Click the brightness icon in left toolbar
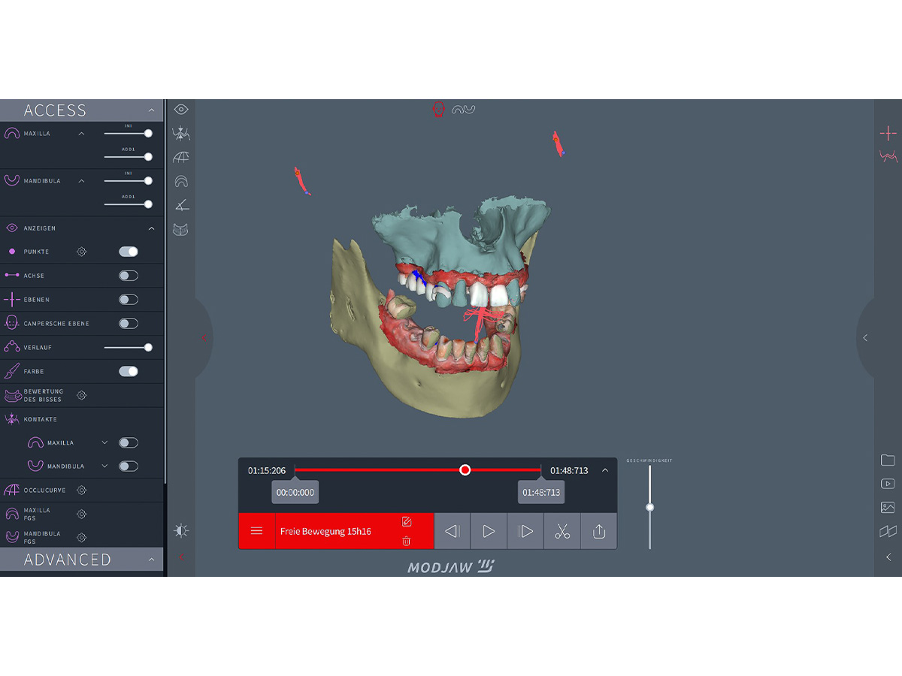902x676 pixels. point(180,531)
